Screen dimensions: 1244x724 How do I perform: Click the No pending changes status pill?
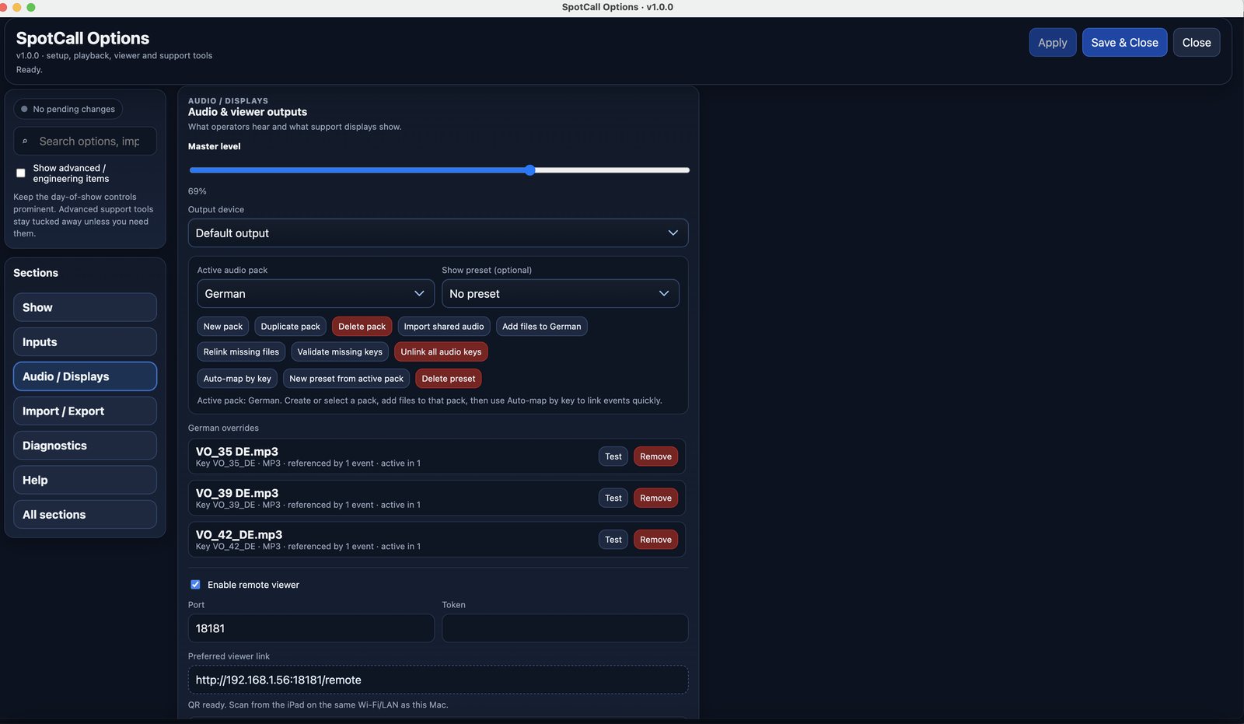point(68,109)
